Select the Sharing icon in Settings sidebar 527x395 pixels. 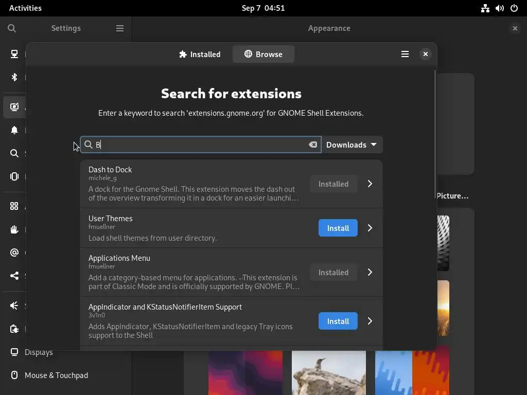coord(14,276)
